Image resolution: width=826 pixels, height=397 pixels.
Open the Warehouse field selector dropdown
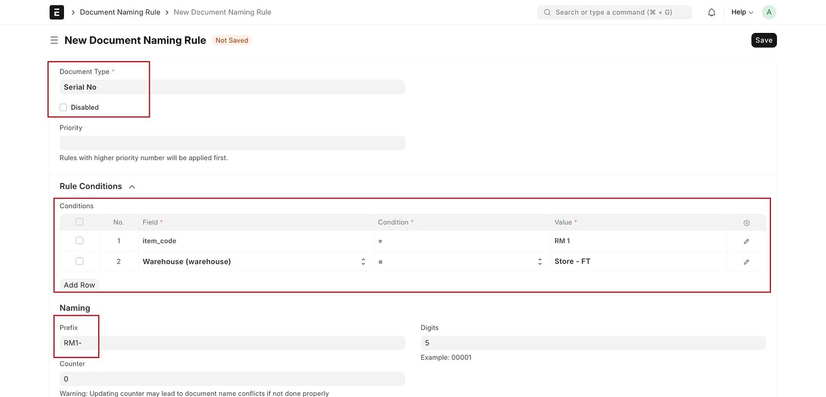[363, 261]
